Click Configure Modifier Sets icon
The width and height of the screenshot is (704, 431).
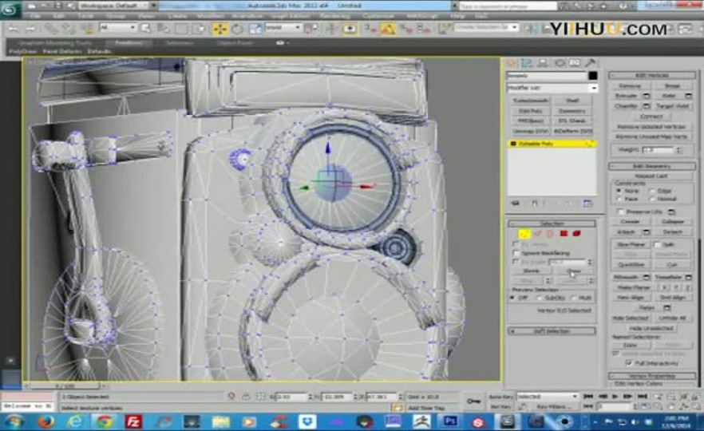pos(587,204)
